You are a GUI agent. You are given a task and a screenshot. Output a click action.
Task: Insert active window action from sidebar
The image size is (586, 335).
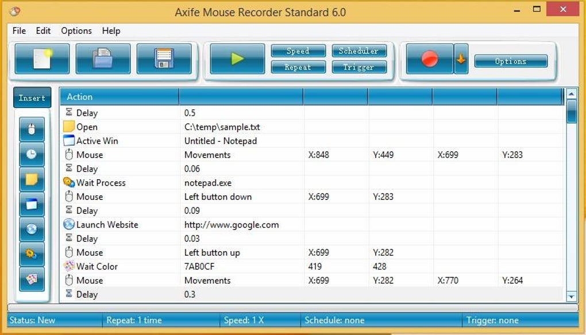32,204
